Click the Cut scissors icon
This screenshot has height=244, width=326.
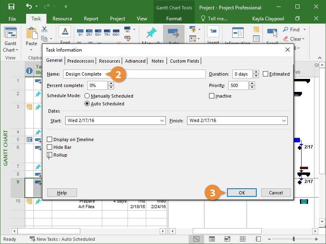[x=44, y=29]
